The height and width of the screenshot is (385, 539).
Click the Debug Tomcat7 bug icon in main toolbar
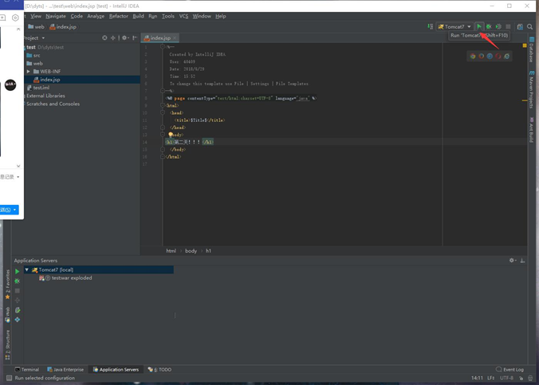tap(489, 26)
